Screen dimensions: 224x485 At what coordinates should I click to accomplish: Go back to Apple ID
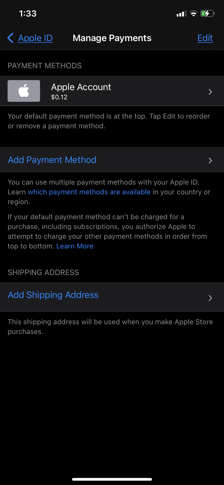pyautogui.click(x=35, y=38)
